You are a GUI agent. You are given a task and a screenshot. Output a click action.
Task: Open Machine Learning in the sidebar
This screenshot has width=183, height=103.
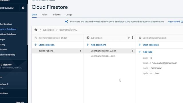8,55
